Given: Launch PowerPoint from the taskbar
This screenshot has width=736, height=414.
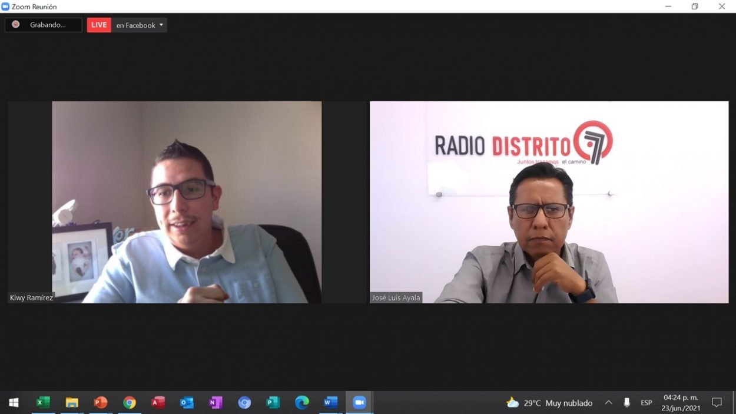Looking at the screenshot, I should [x=101, y=403].
